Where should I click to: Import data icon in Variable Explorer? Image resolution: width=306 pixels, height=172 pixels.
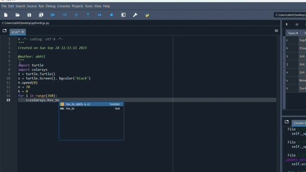click(287, 24)
